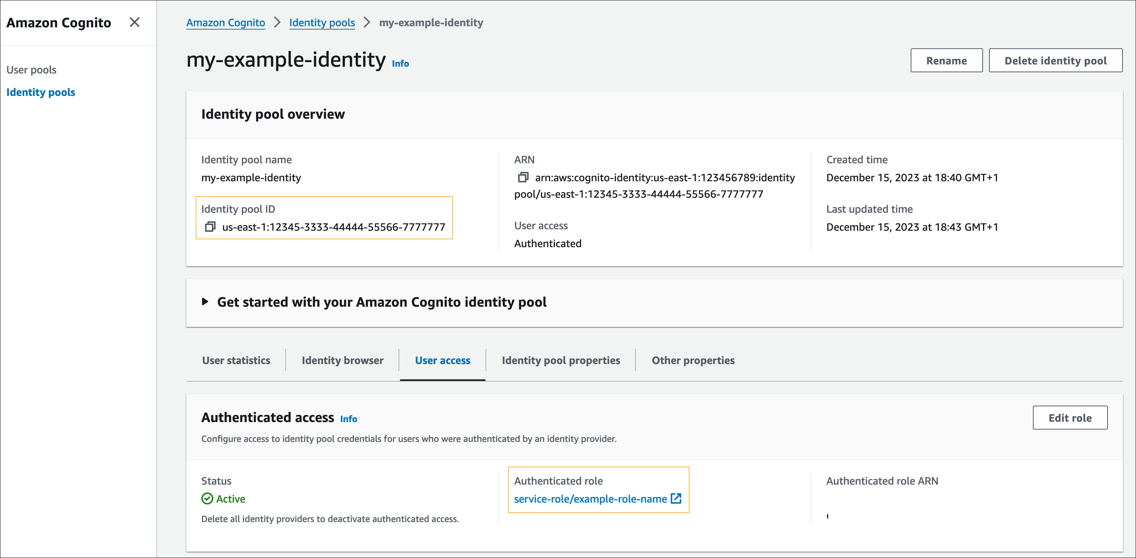Viewport: 1136px width, 558px height.
Task: Select Identity pools in the sidebar
Action: click(40, 92)
